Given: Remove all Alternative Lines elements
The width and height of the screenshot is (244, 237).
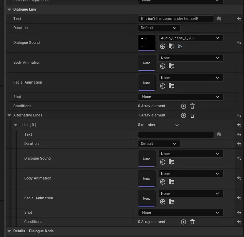Looking at the screenshot, I should [x=192, y=115].
